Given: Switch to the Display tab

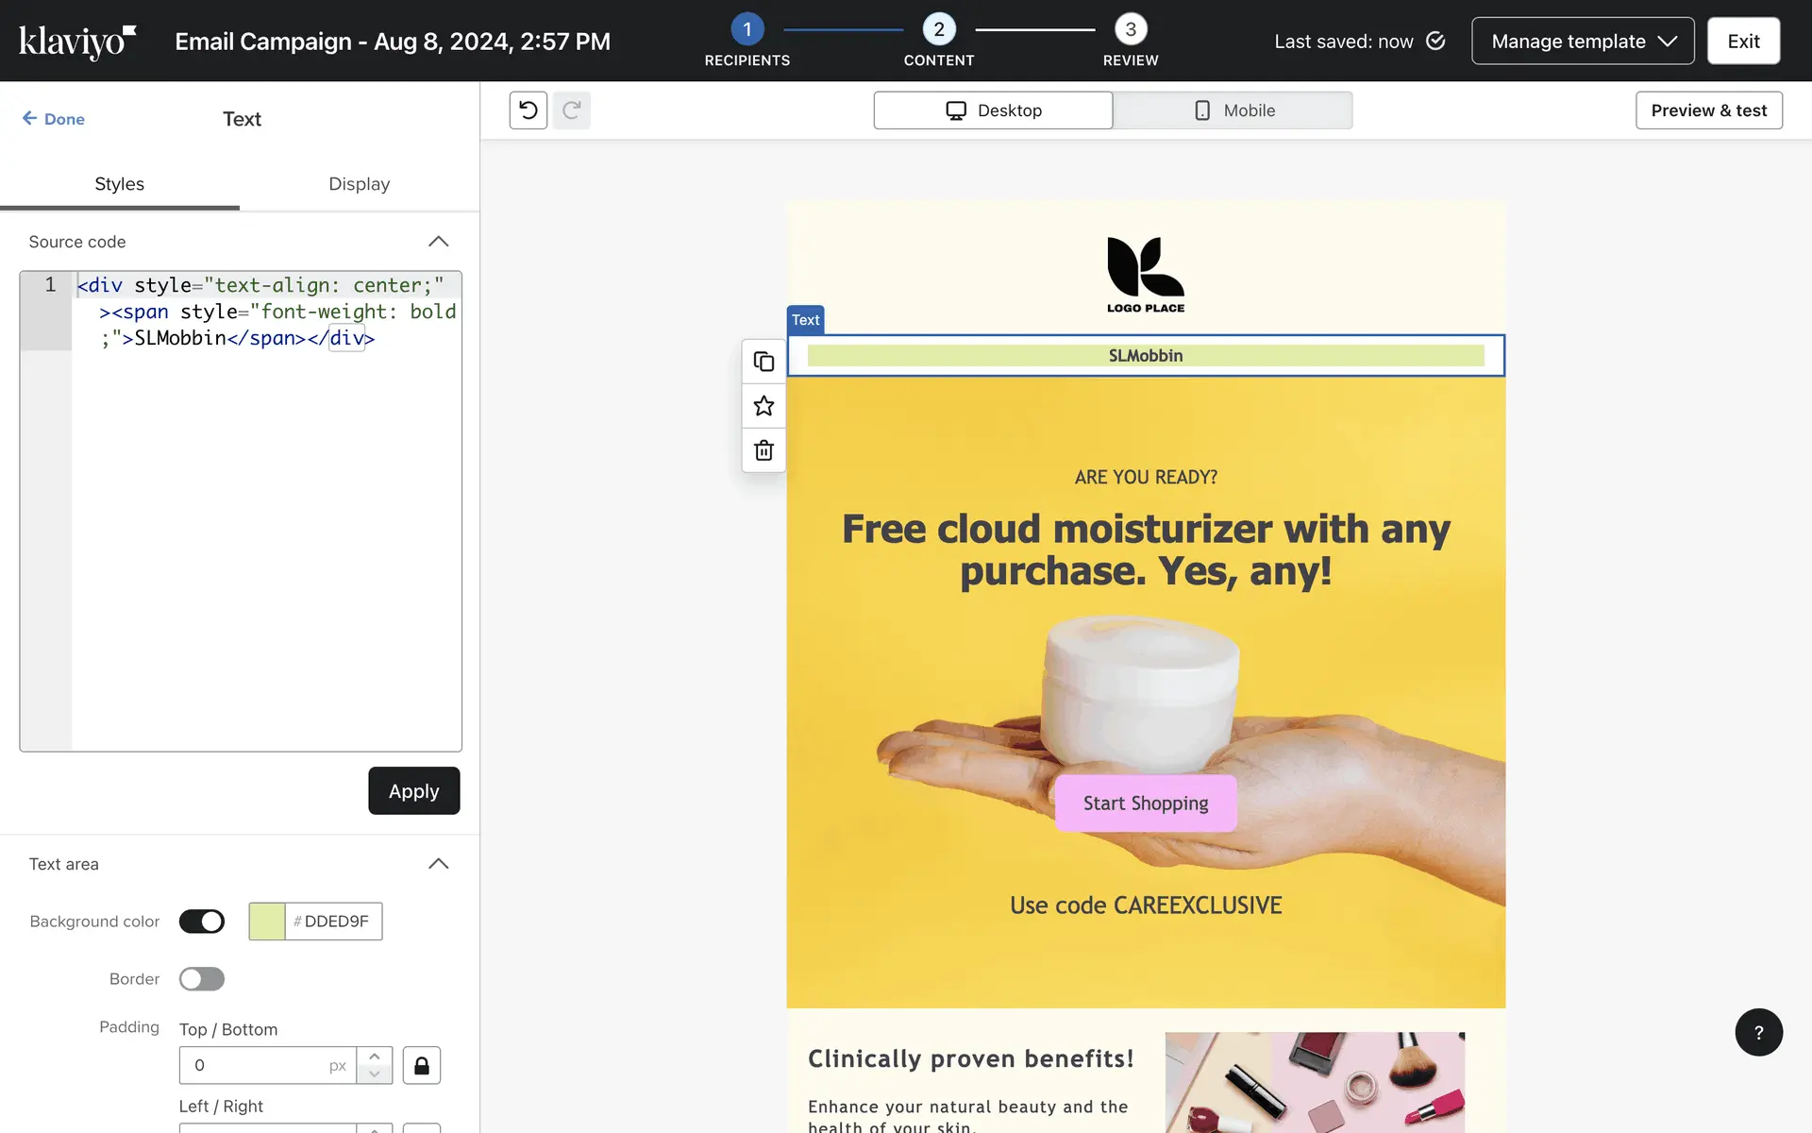Looking at the screenshot, I should (359, 184).
